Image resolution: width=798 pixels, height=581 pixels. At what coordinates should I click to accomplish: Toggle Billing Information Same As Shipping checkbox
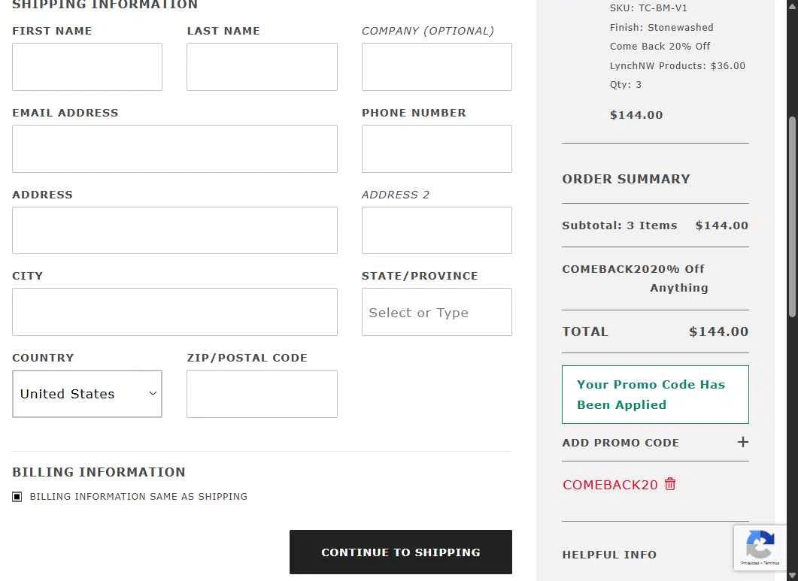(x=17, y=497)
